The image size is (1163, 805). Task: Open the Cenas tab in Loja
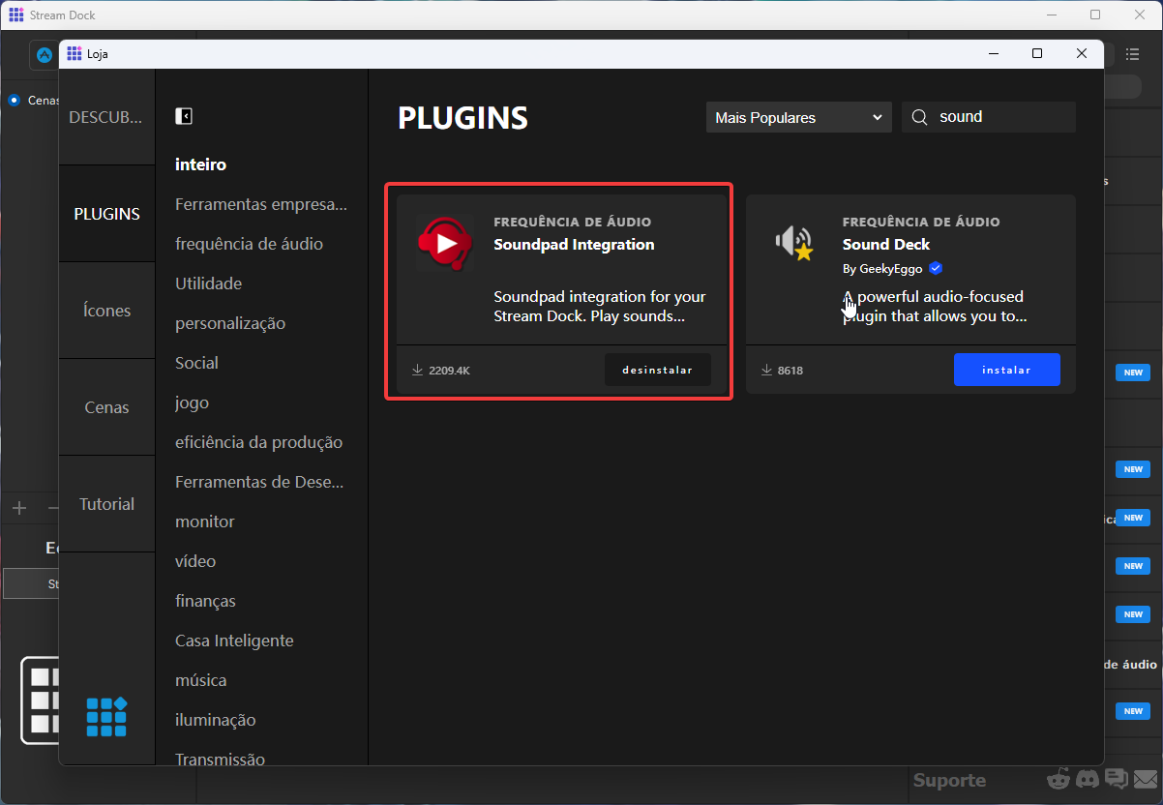point(106,407)
